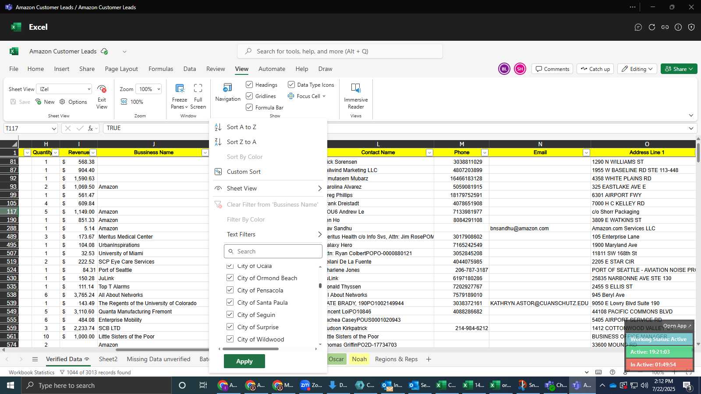Toggle the Formula Bar checkbox
Image resolution: width=701 pixels, height=394 pixels.
(249, 107)
